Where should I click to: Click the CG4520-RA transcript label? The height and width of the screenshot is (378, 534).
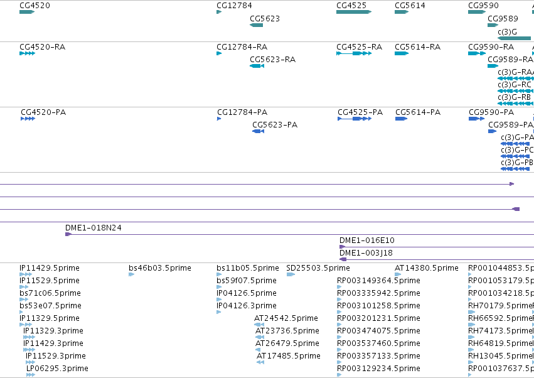[42, 46]
